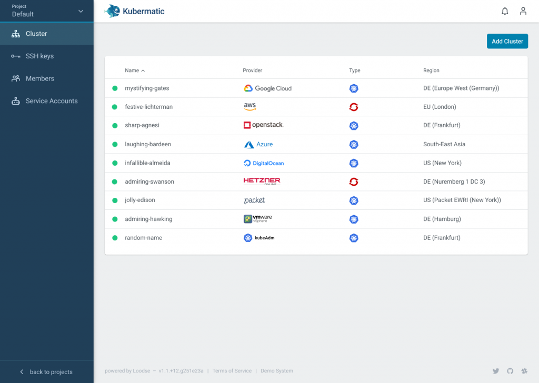Click the Kubernetes type icon for infallible-almeida
This screenshot has height=383, width=539.
pos(354,163)
